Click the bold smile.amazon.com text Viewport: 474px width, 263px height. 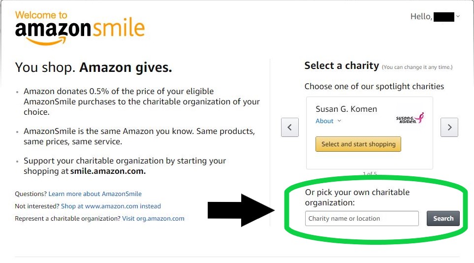point(108,171)
